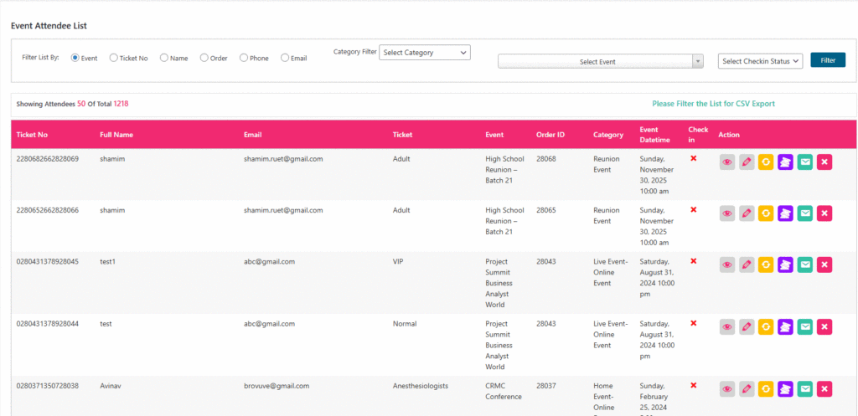The height and width of the screenshot is (416, 858).
Task: Click yellow refresh icon for ticket 0280431378928044
Action: [x=766, y=327]
